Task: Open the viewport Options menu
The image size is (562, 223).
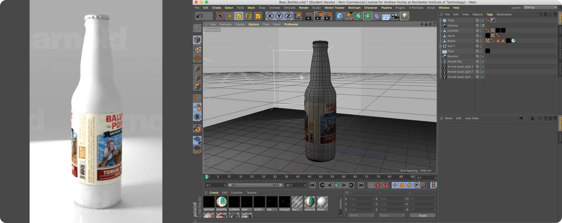Action: click(x=253, y=24)
